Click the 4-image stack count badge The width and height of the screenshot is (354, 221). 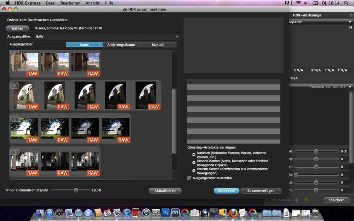coord(15,118)
